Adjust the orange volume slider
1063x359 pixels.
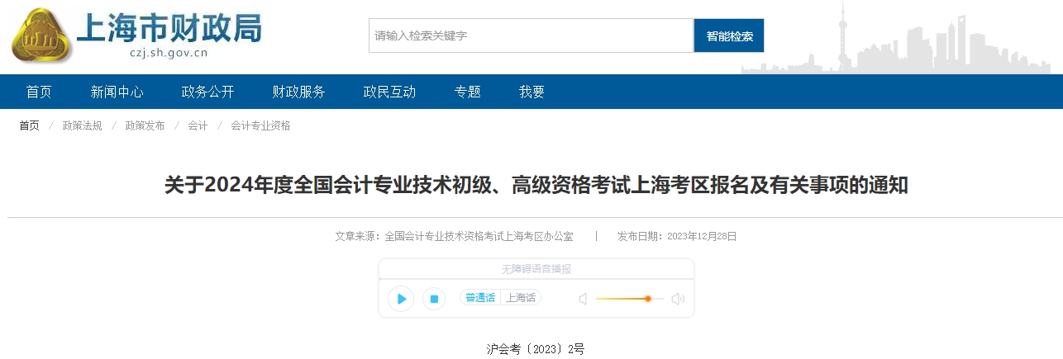click(629, 299)
